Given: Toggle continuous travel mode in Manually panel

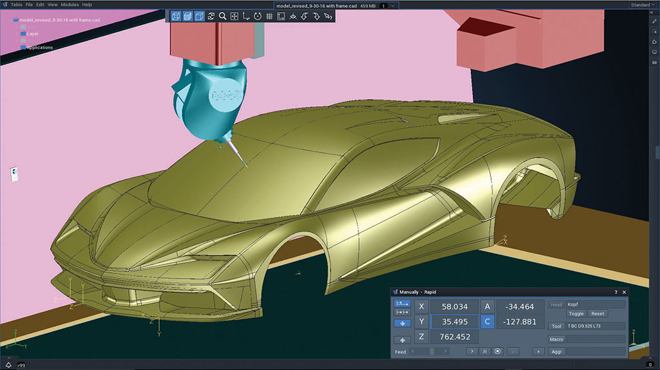Looking at the screenshot, I should pyautogui.click(x=402, y=304).
